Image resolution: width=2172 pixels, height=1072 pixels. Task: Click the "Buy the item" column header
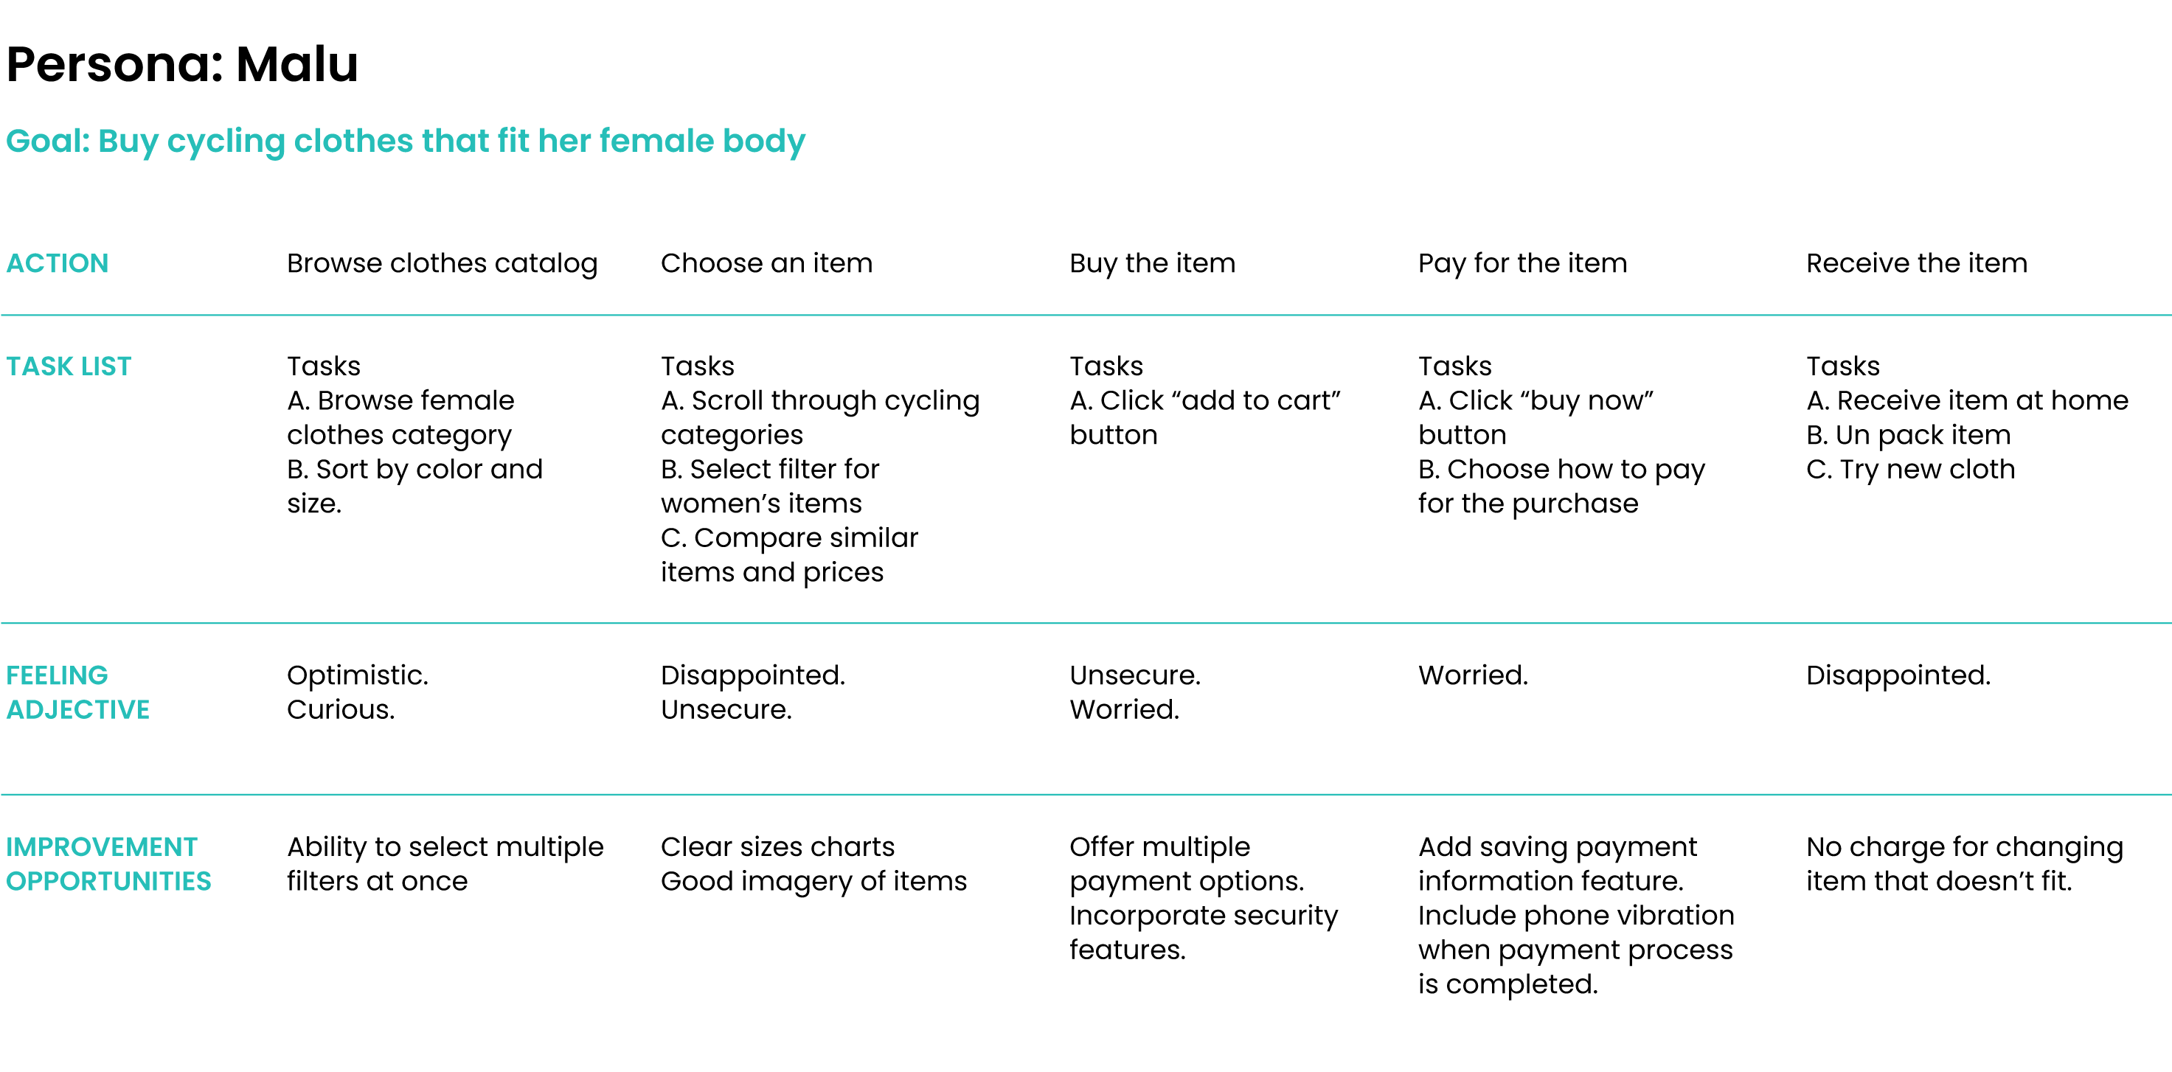coord(1152,263)
